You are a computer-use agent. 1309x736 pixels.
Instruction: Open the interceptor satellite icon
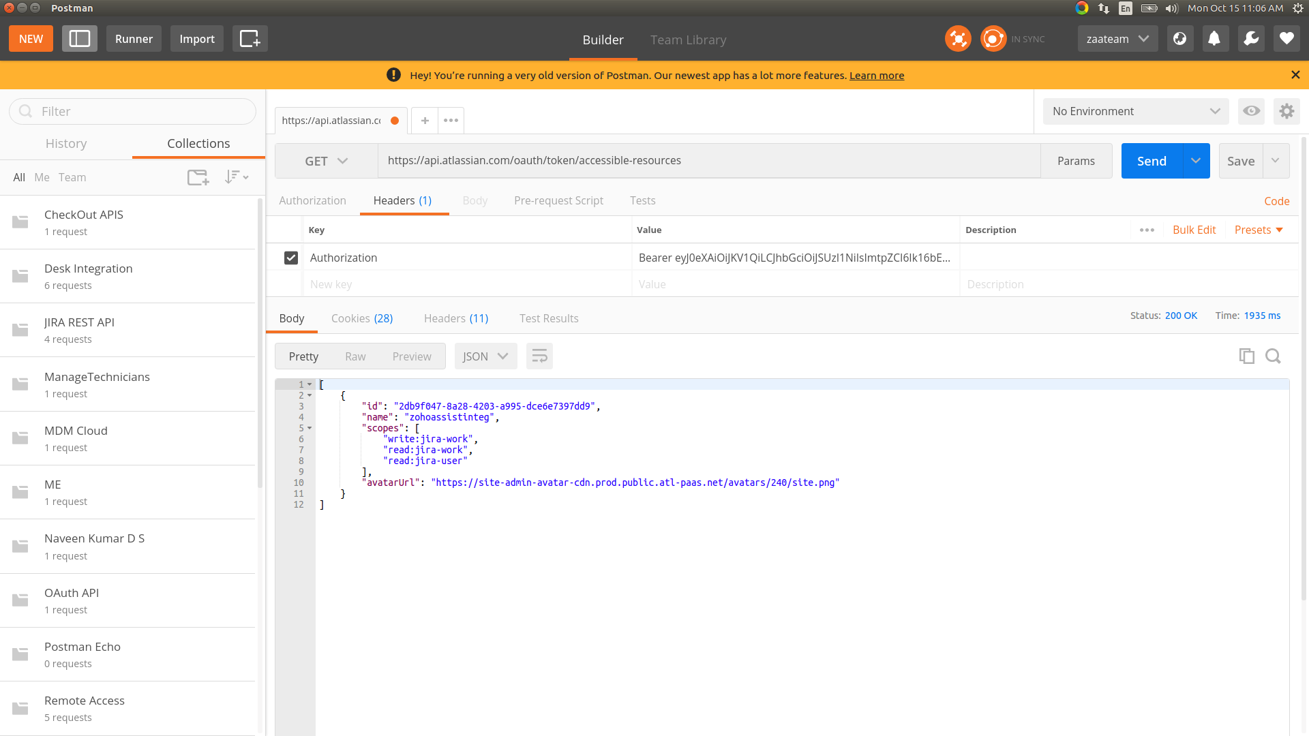tap(958, 39)
